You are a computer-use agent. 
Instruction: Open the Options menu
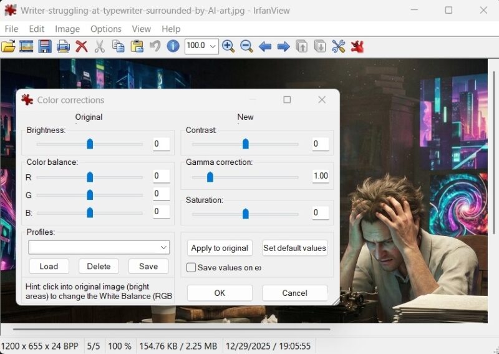click(x=106, y=29)
